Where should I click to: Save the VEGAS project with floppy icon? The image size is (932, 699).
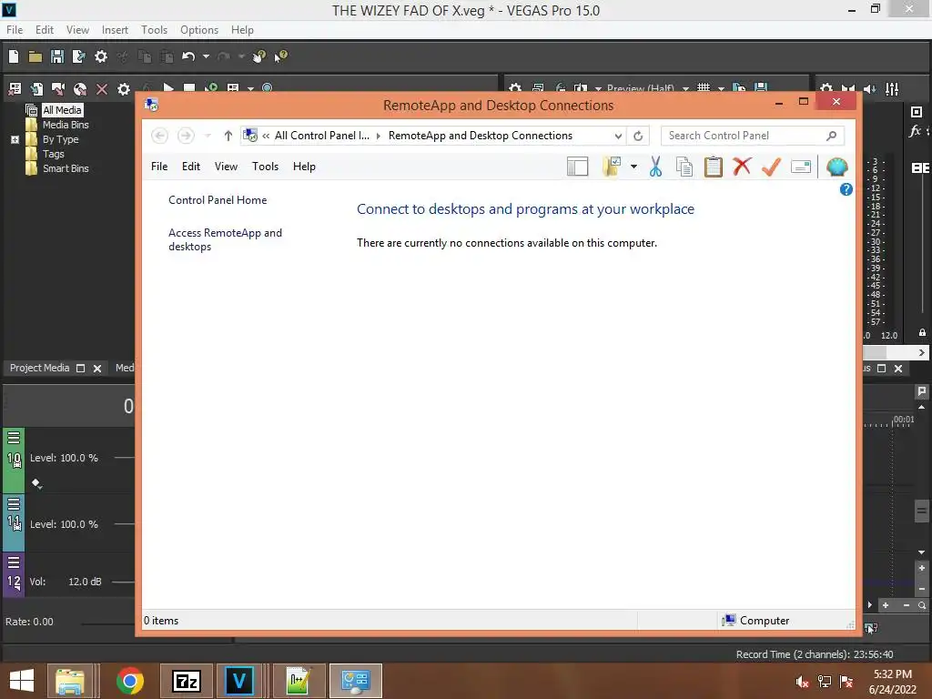click(57, 56)
